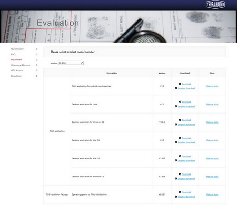Click Download link for Windows OS version ending .315
This screenshot has height=205, width=237.
(x=186, y=175)
